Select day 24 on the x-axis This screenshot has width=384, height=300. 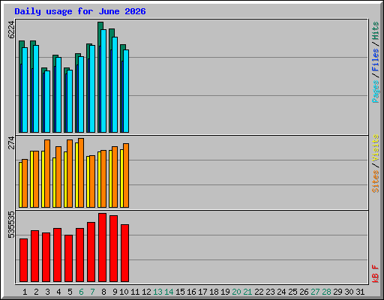click(x=281, y=292)
